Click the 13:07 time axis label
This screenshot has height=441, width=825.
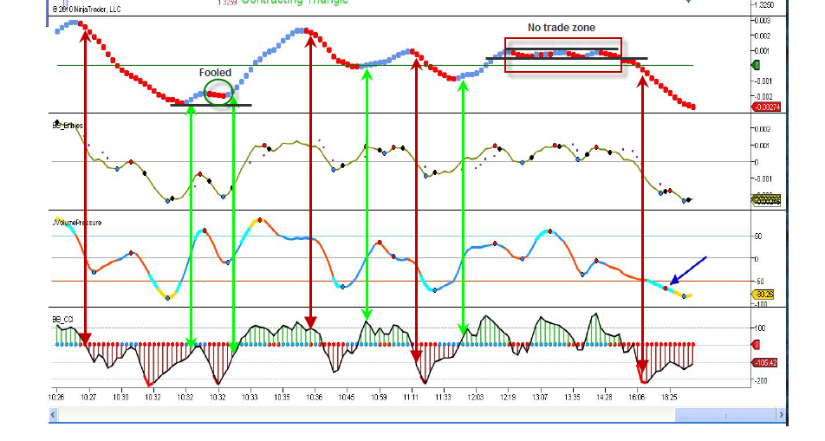click(x=540, y=398)
